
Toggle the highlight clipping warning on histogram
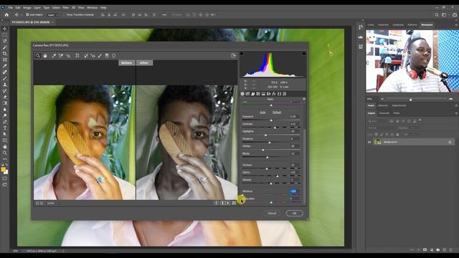tap(304, 54)
